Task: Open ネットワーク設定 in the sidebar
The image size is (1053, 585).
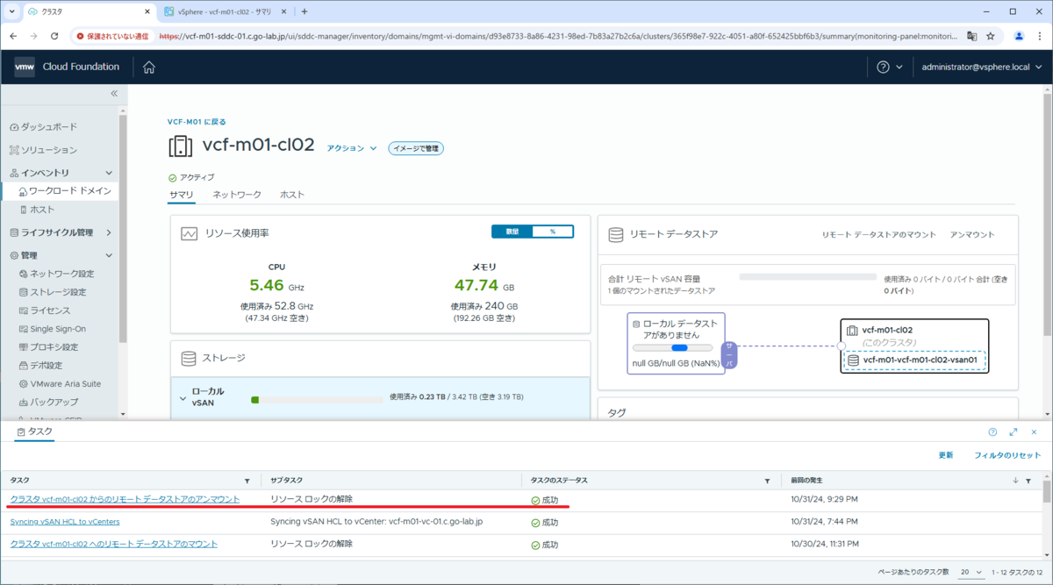Action: pyautogui.click(x=61, y=274)
